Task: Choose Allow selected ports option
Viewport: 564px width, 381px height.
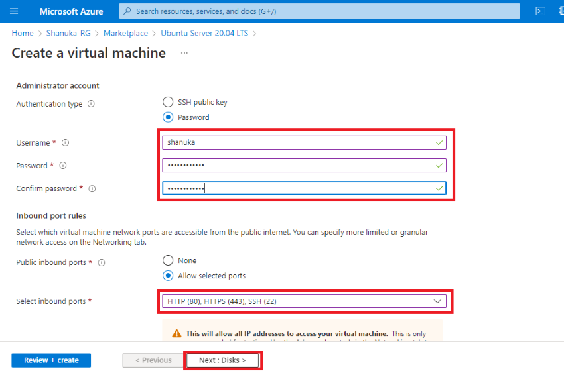Action: click(168, 276)
